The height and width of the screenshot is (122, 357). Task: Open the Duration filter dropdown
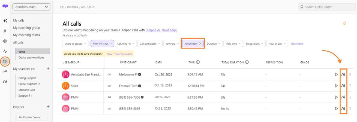(x=214, y=43)
